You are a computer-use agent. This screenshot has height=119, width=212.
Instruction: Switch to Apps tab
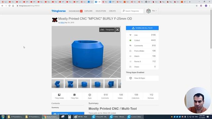click(90, 96)
